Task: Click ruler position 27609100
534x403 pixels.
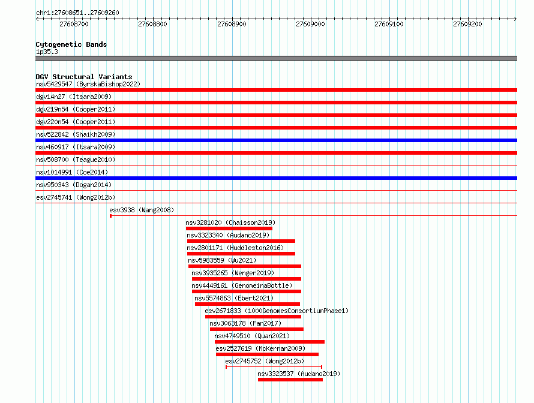Action: coord(389,24)
